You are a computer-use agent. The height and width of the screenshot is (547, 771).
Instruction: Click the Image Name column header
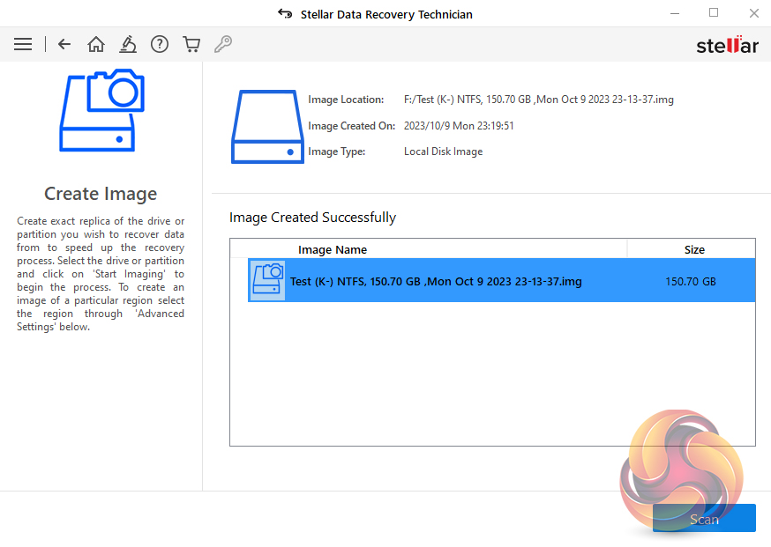point(333,249)
